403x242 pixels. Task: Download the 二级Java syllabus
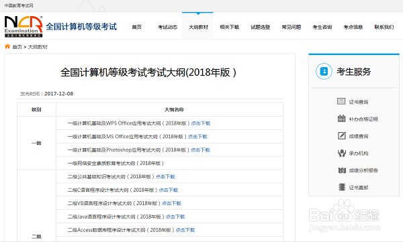[175, 217]
